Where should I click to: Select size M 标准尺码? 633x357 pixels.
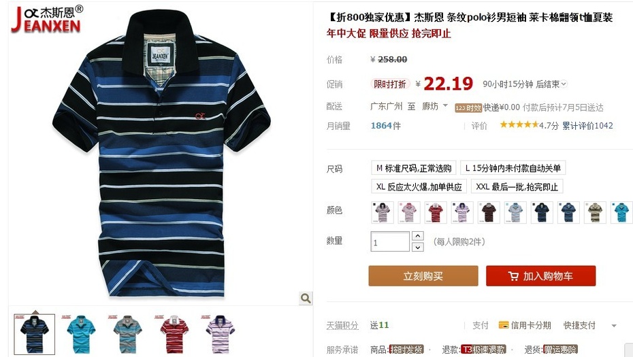click(x=414, y=168)
